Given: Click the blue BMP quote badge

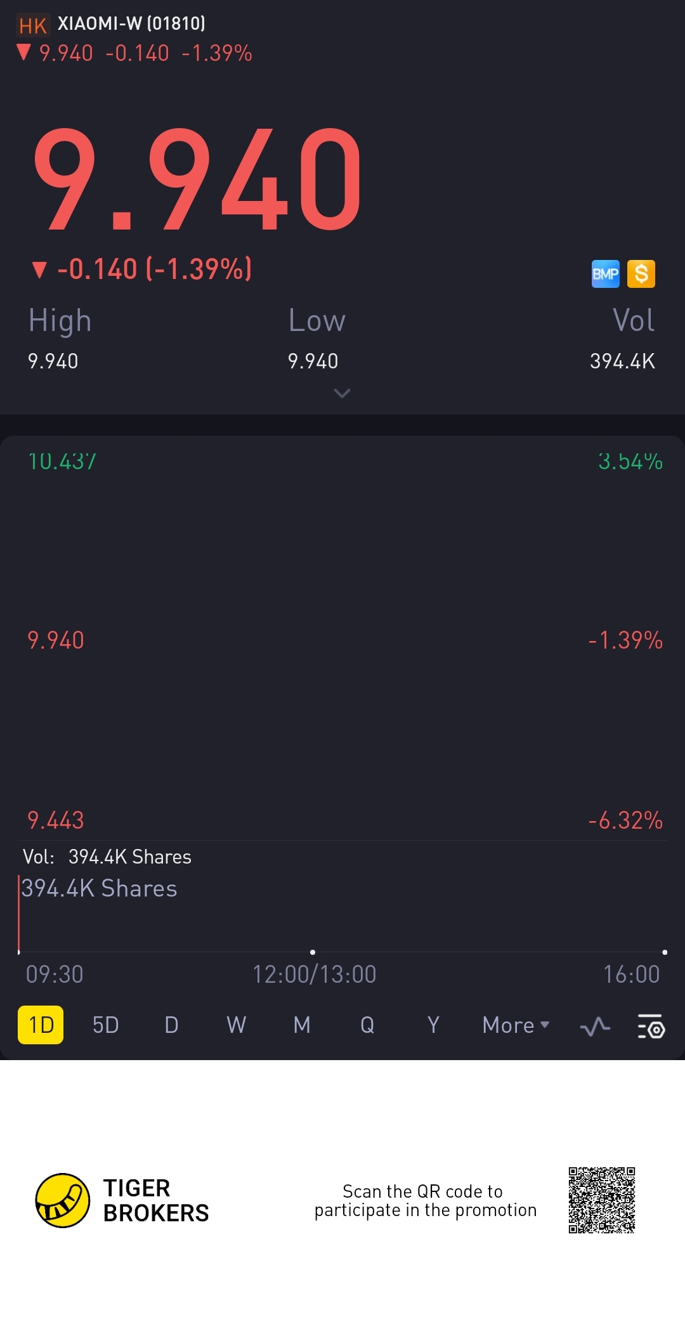Looking at the screenshot, I should tap(605, 274).
